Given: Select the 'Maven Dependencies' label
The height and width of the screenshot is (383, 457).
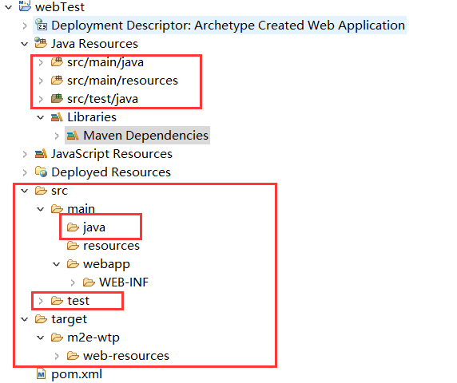Looking at the screenshot, I should [145, 136].
